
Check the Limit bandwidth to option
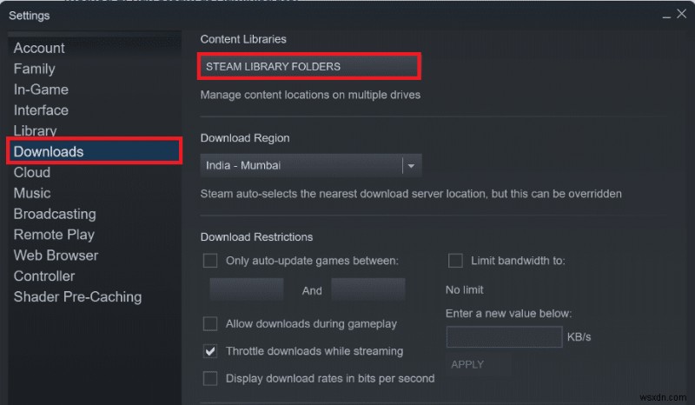[455, 260]
